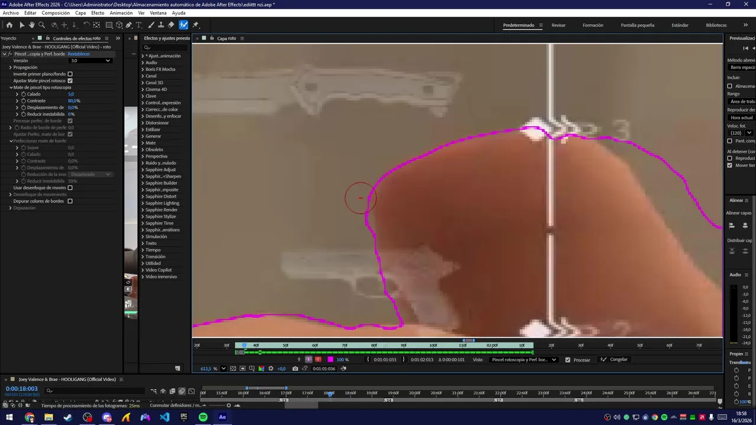Toggle the Calado stopwatch
Screen dimensions: 756x425
click(x=24, y=94)
